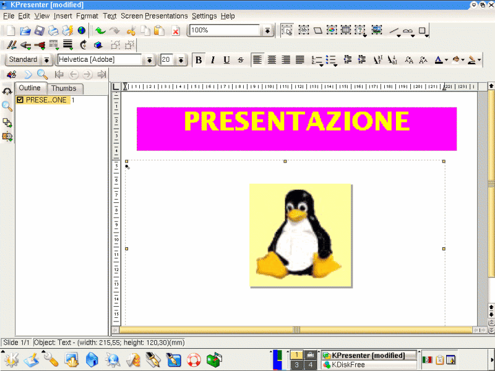Switch to KDiskFree in the taskbar
The height and width of the screenshot is (371, 495).
[369, 365]
